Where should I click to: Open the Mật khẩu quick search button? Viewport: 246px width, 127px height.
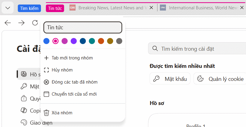coord(170,78)
